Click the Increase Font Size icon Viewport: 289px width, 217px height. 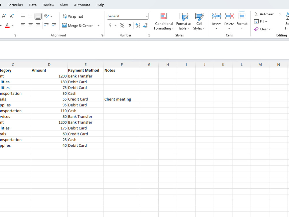tap(4, 16)
